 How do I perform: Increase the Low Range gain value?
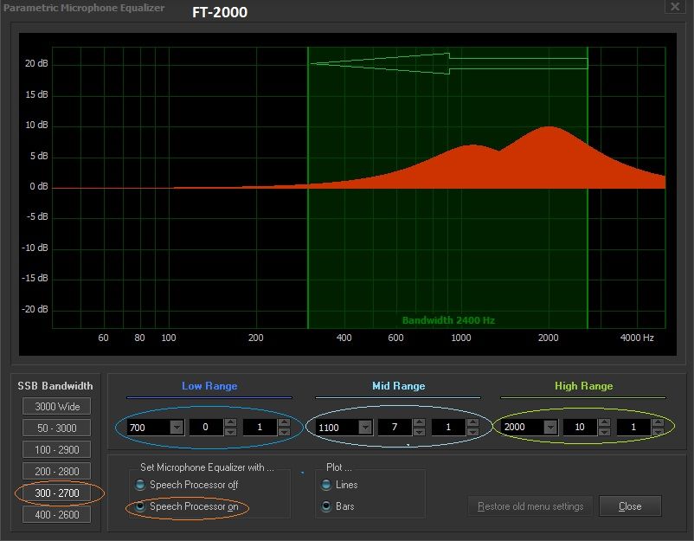[x=230, y=422]
